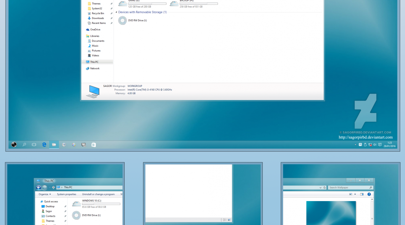Click the WORKGROUP value in details pane
This screenshot has width=405, height=225.
[x=135, y=86]
